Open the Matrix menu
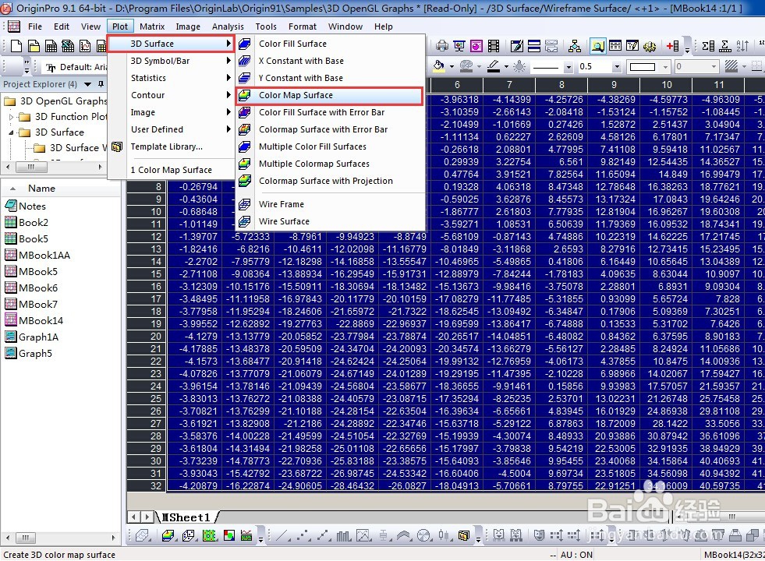Screen dimensions: 765x561 (152, 26)
